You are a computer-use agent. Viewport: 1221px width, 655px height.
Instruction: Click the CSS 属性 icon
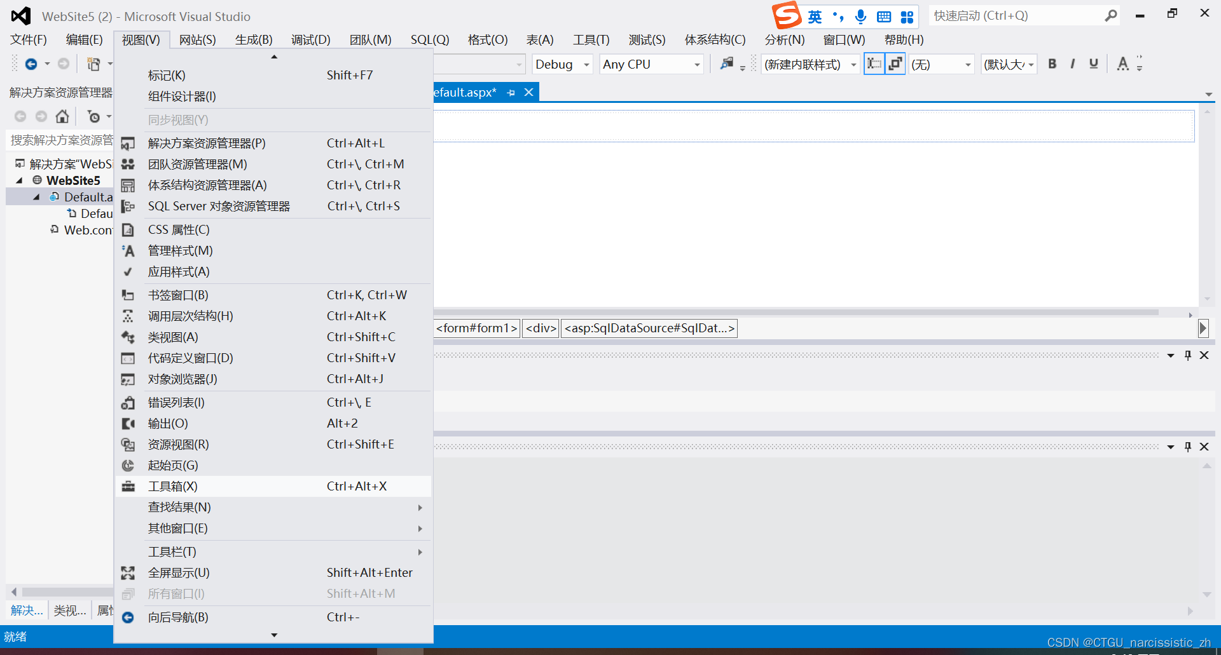click(128, 229)
